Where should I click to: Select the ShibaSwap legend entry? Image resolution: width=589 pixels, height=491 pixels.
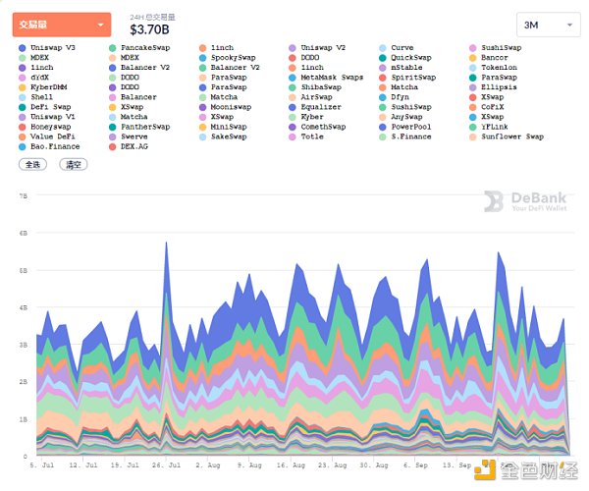[323, 86]
